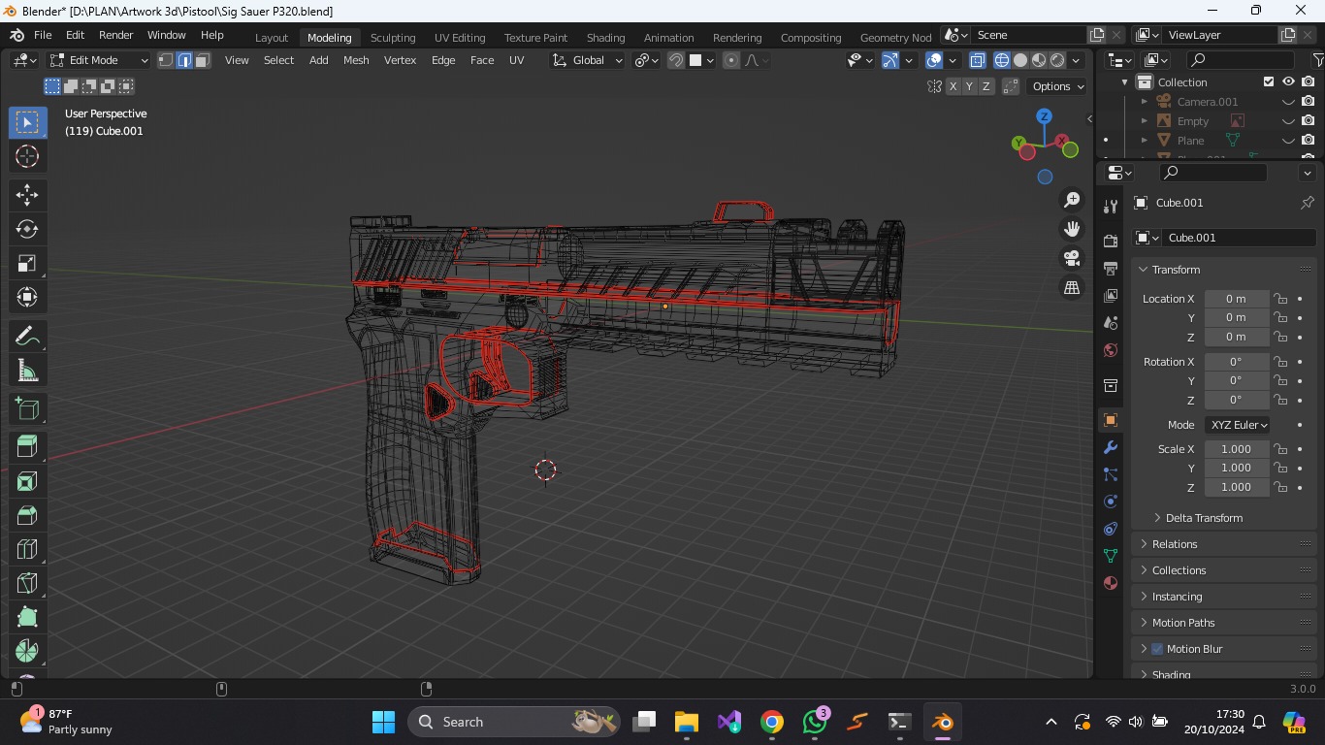Click the Windows taskbar Search box
The width and height of the screenshot is (1325, 745).
[514, 722]
